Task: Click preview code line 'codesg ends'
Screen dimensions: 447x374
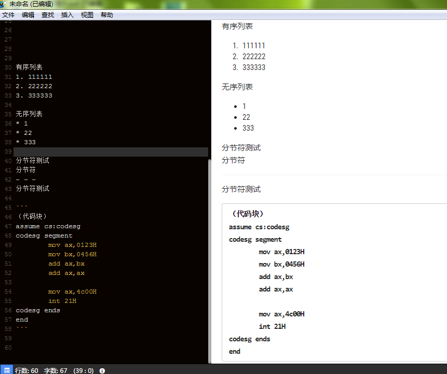Action: 249,339
